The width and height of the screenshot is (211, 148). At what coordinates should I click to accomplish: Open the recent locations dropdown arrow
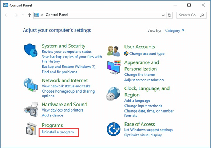click(23, 15)
